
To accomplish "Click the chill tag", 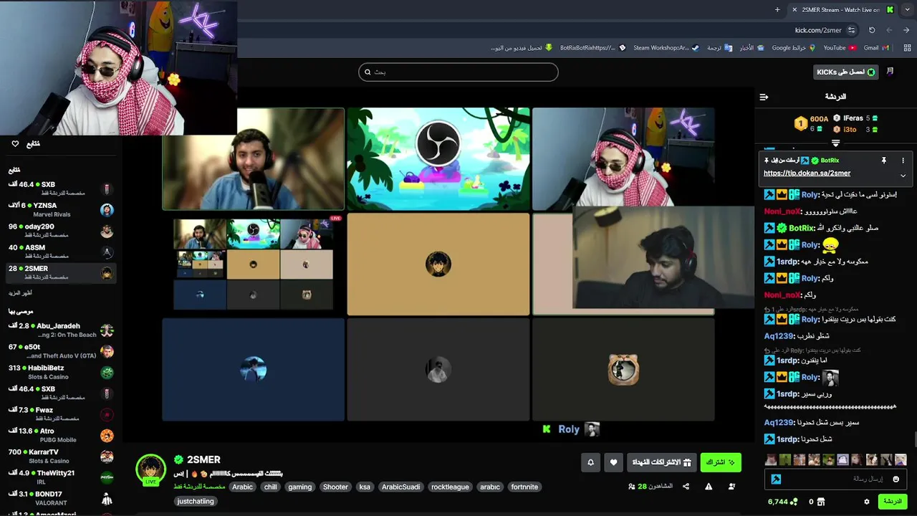I will [x=270, y=487].
